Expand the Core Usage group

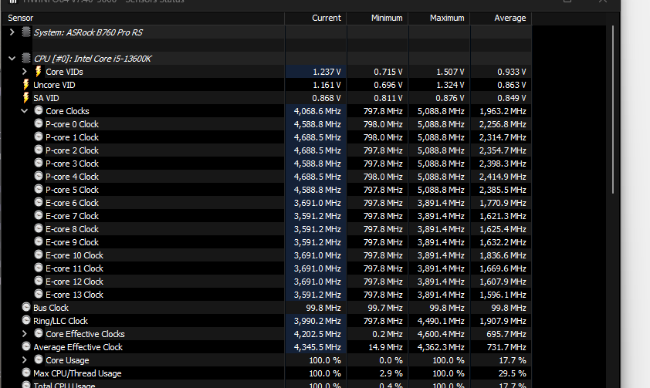coord(25,359)
